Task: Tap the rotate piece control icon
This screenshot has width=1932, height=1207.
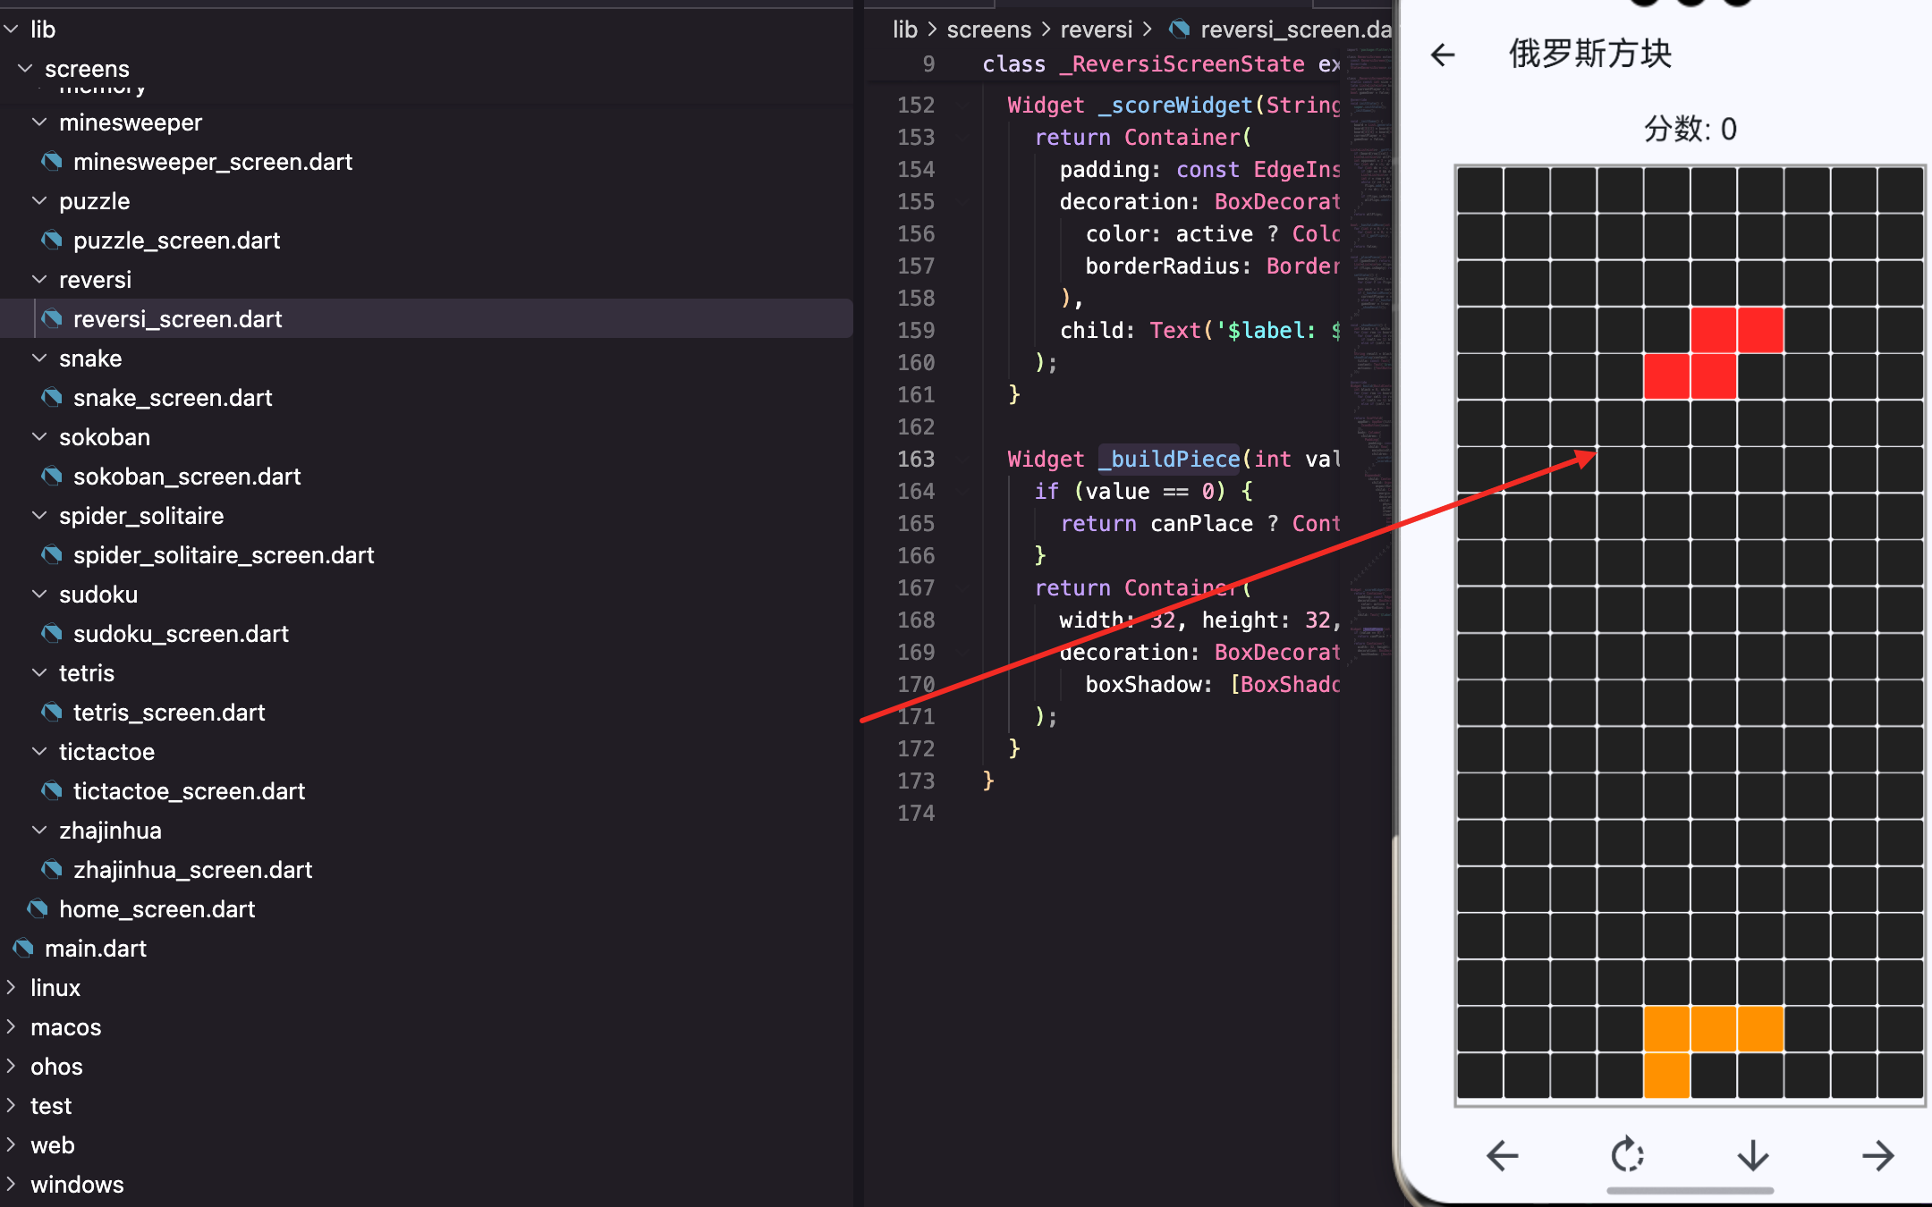Action: pos(1627,1155)
